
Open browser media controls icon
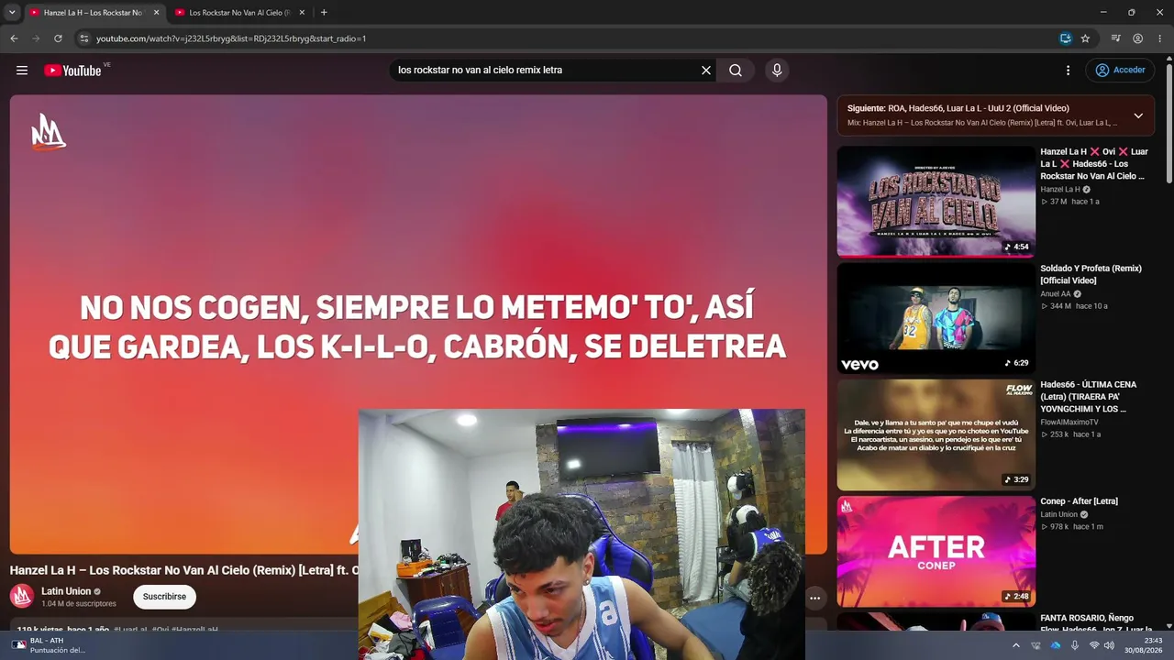coord(1115,38)
